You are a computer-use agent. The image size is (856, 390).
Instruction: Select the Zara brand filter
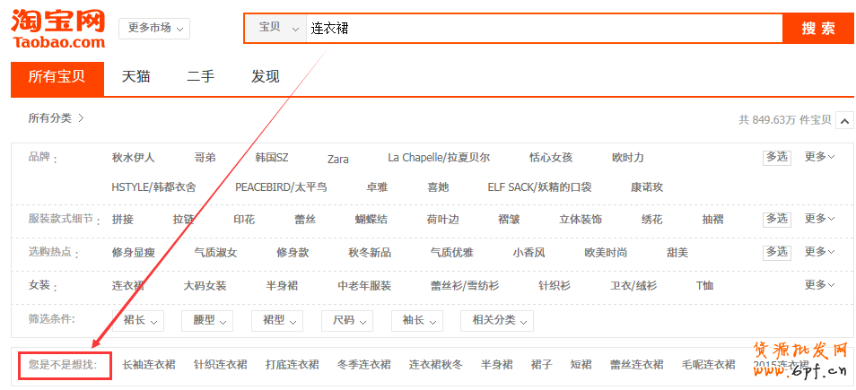tap(337, 159)
